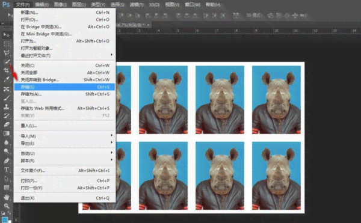Select the Dodge tool
361x223 pixels.
[x=6, y=151]
